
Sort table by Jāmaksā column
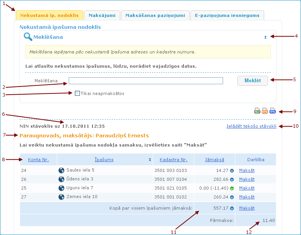tap(215, 160)
